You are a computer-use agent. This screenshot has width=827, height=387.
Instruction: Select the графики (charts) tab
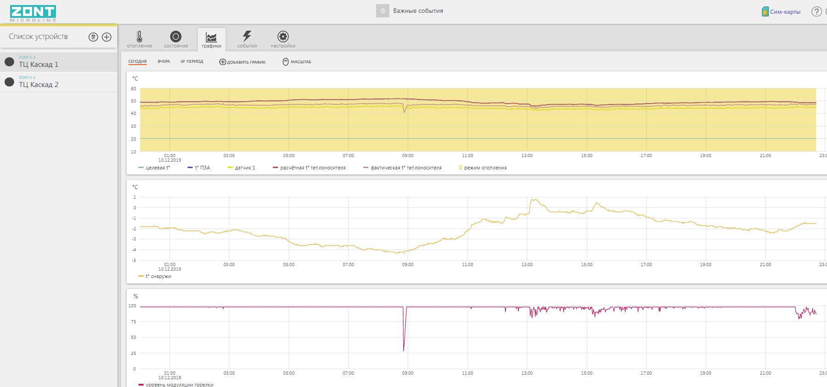[211, 39]
